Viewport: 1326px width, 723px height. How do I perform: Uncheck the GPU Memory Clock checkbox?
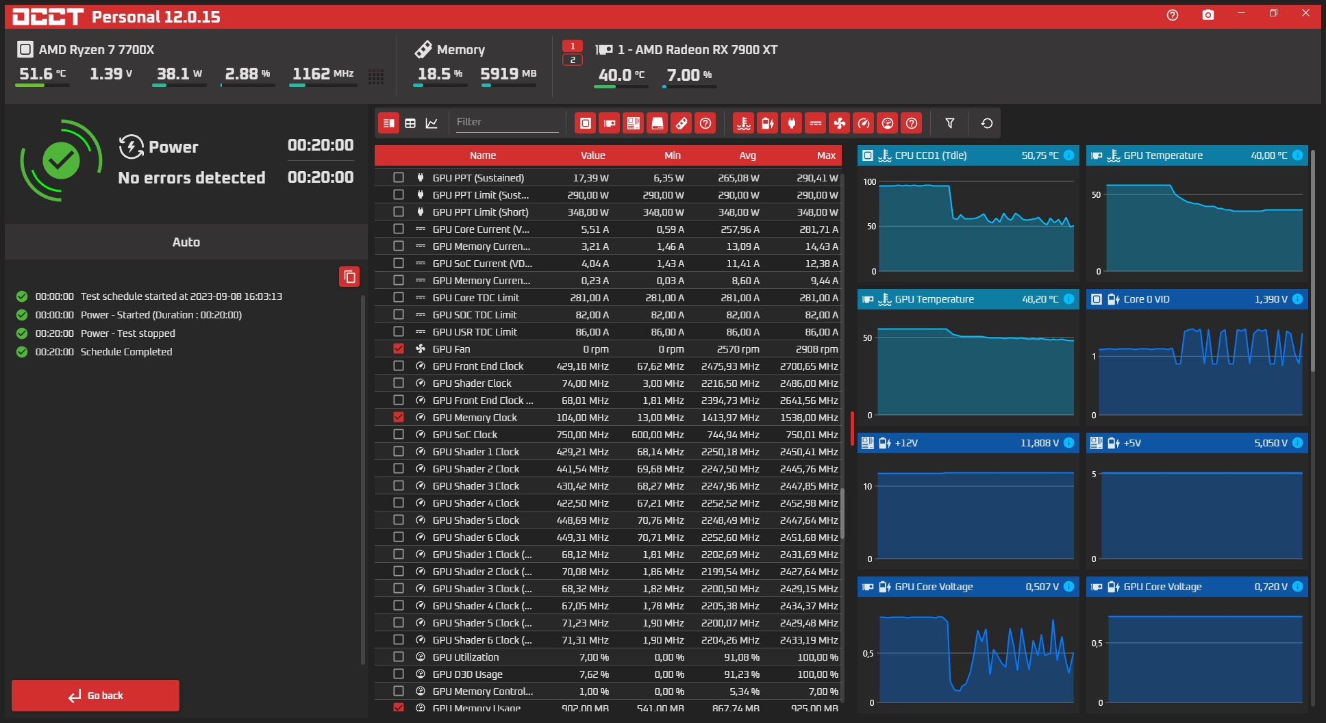point(399,418)
